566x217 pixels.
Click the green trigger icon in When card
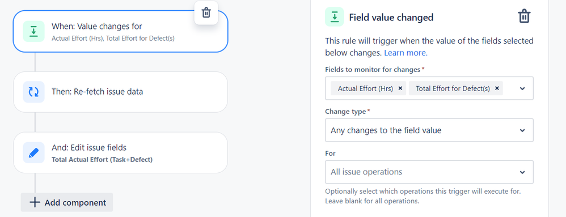coord(34,31)
